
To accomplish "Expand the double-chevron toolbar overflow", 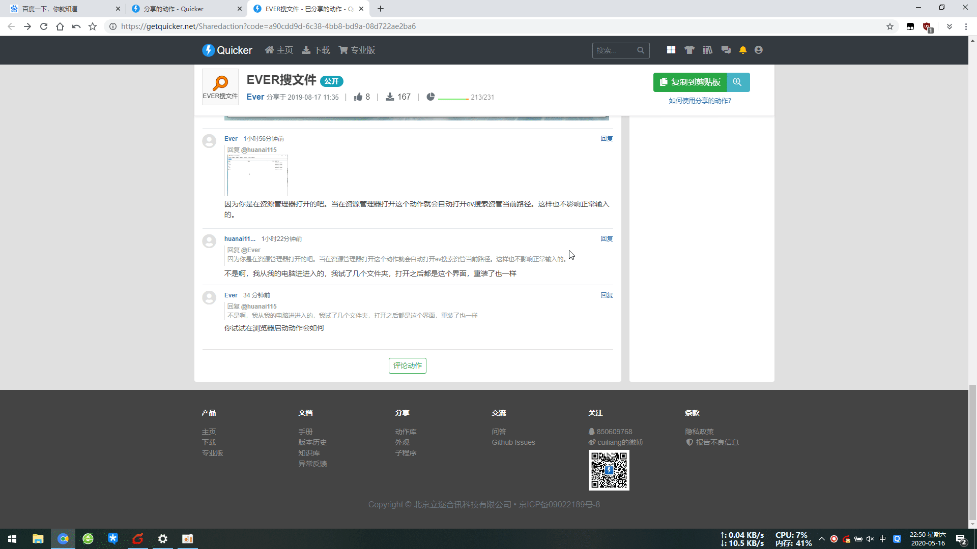I will pos(950,26).
